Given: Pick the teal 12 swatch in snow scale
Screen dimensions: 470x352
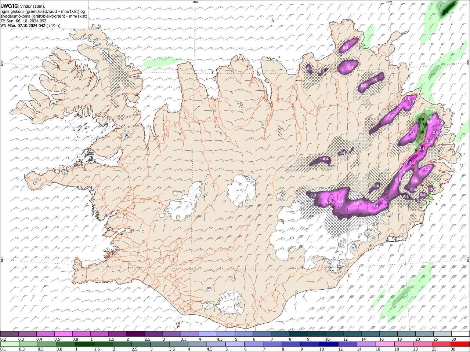Looking at the screenshot, I should 352,334.
